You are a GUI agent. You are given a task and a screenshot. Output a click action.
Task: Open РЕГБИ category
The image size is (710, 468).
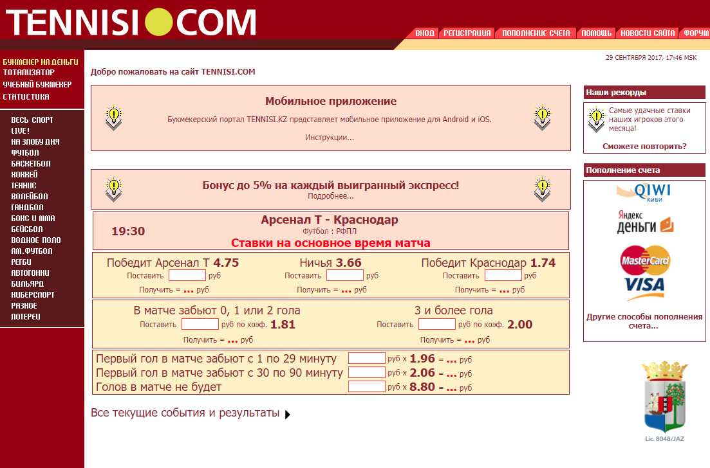(21, 262)
